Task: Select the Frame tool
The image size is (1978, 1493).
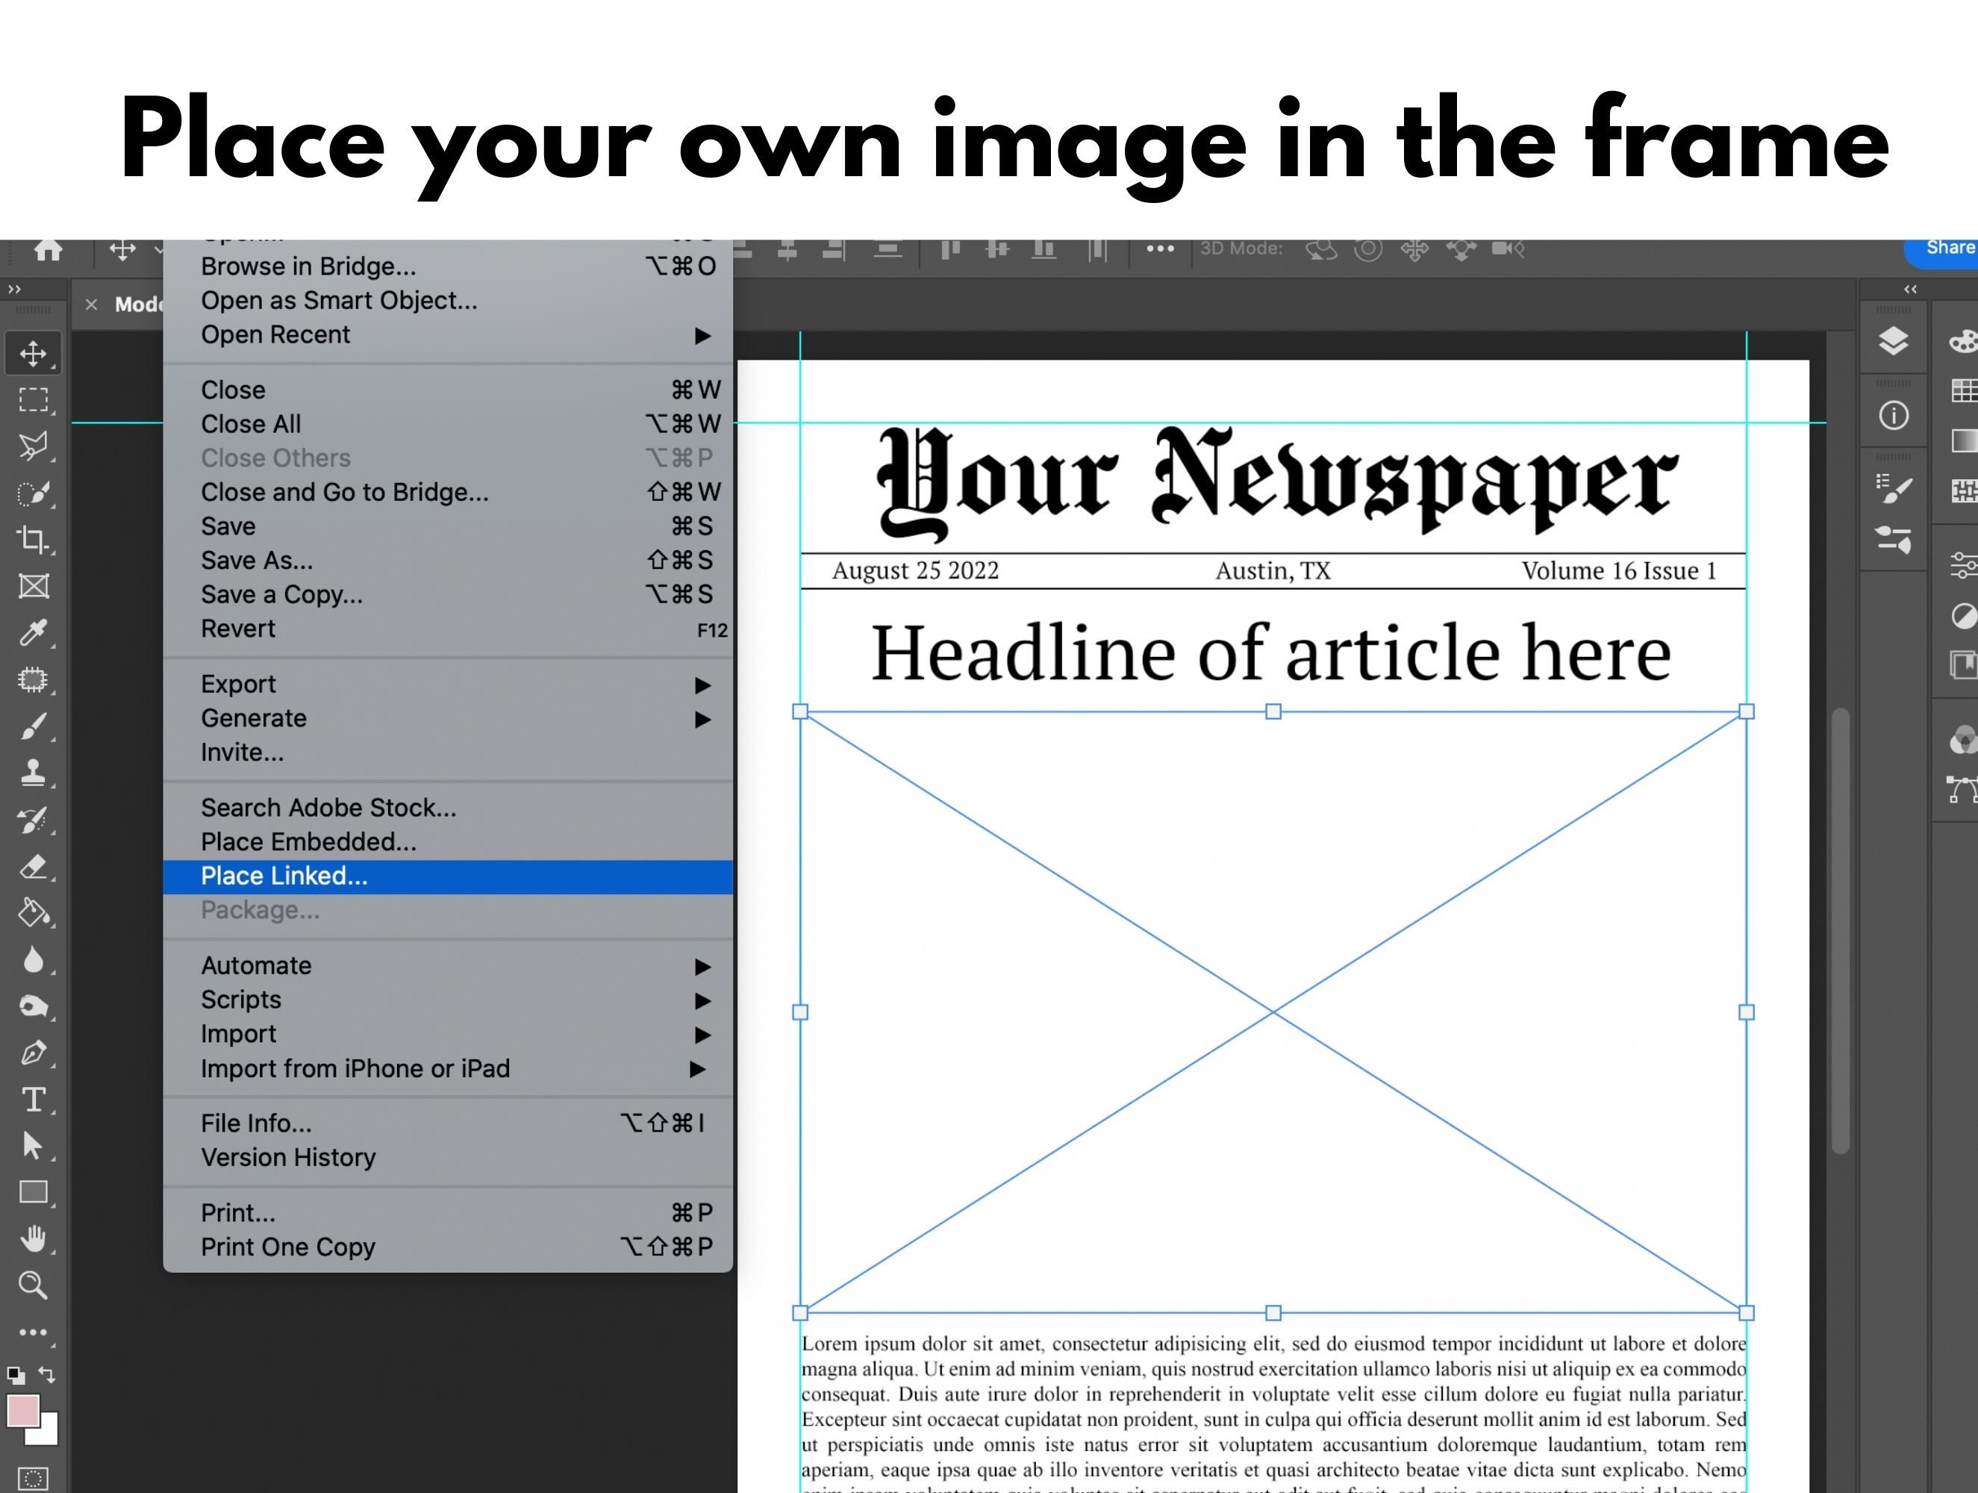Action: tap(34, 587)
